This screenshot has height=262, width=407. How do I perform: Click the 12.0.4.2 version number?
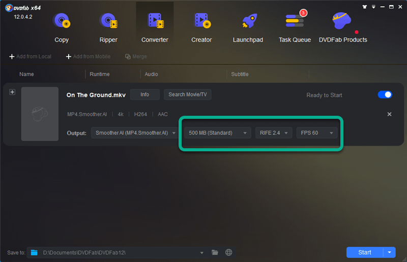click(x=23, y=17)
